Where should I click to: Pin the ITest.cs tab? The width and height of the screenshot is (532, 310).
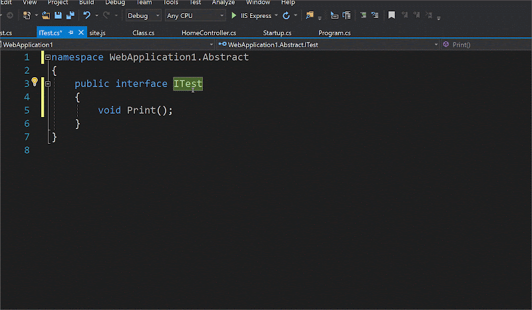tap(70, 33)
